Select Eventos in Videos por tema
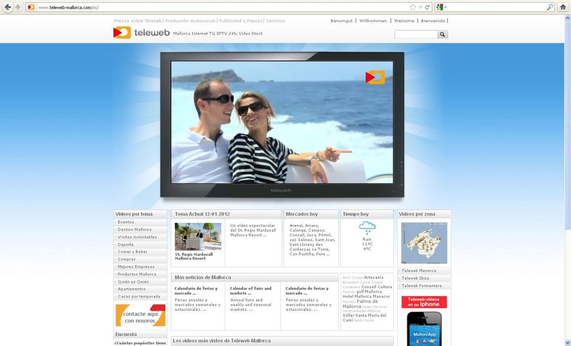This screenshot has width=571, height=346. point(126,222)
